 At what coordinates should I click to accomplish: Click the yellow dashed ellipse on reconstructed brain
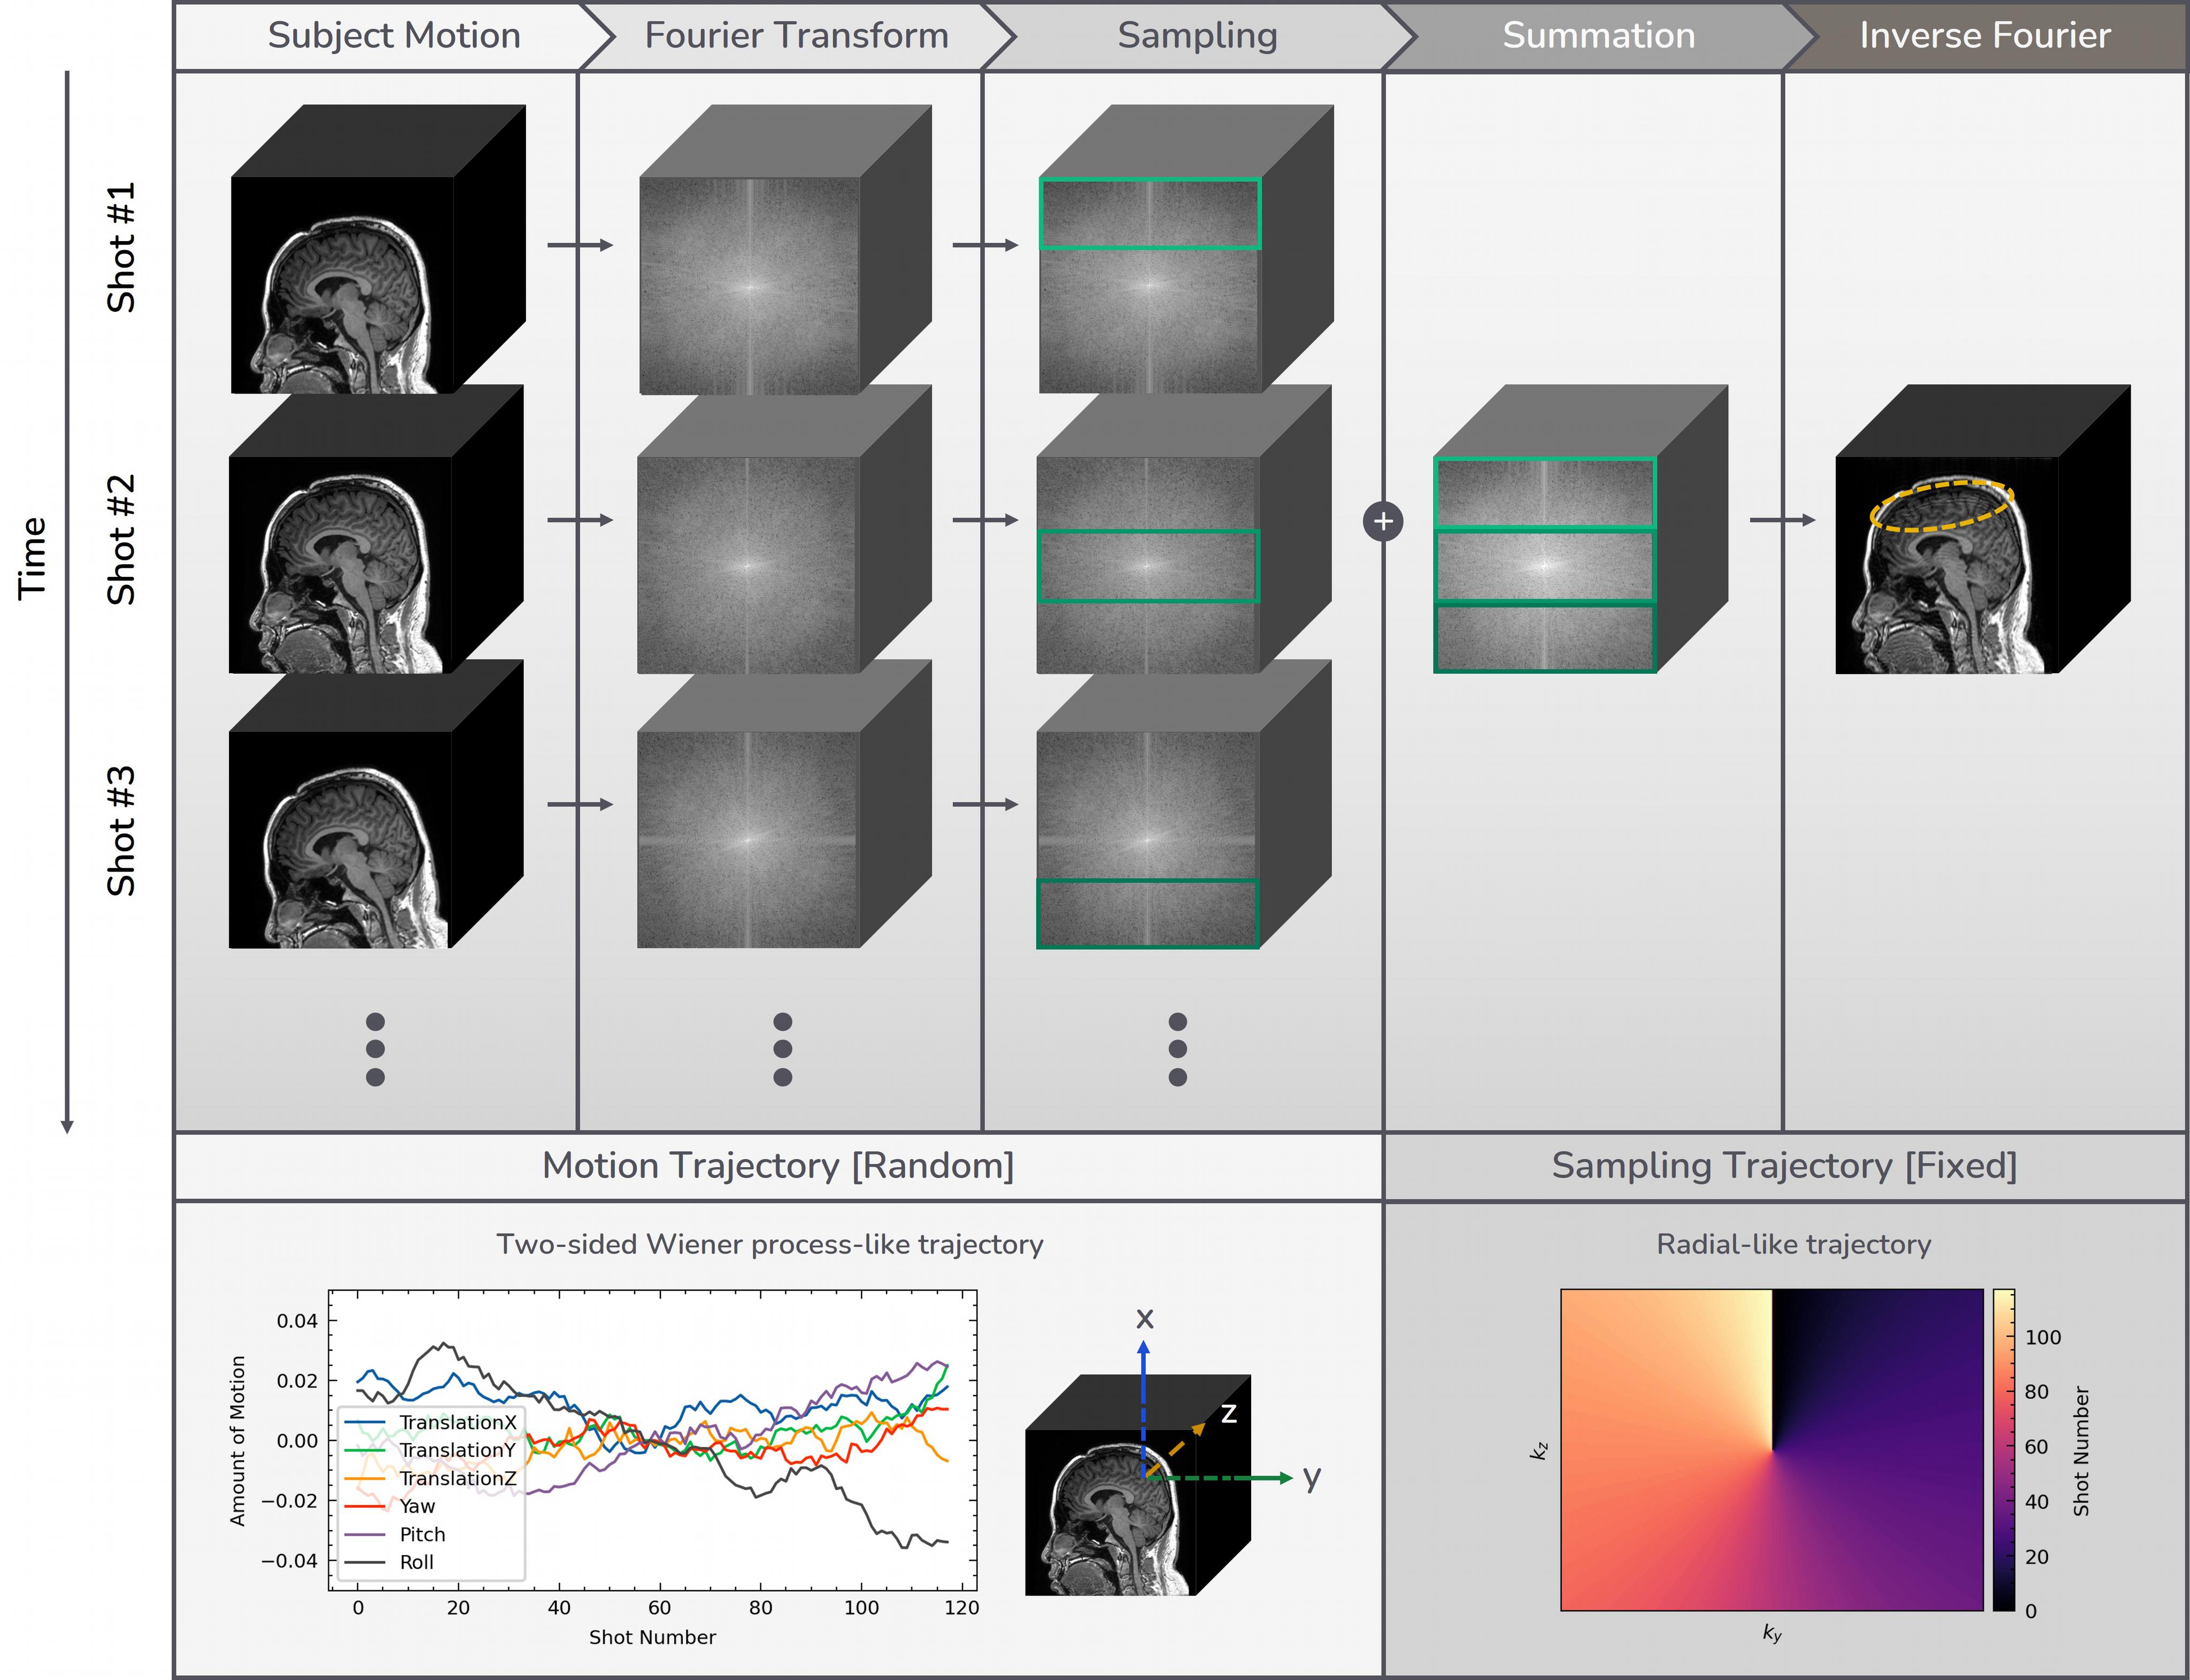[1941, 506]
